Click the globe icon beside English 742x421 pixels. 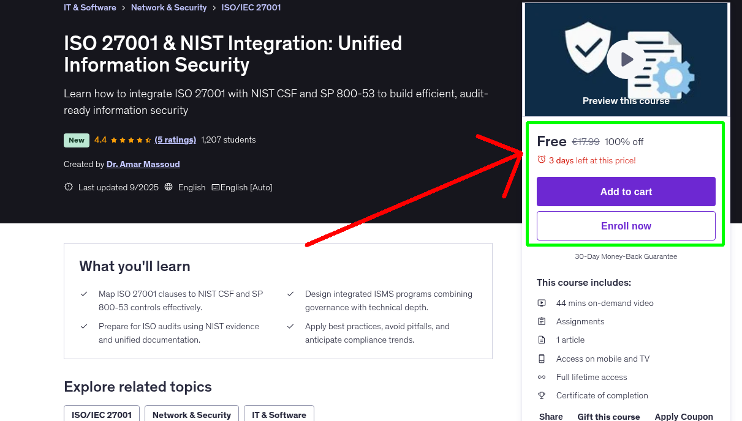point(168,187)
